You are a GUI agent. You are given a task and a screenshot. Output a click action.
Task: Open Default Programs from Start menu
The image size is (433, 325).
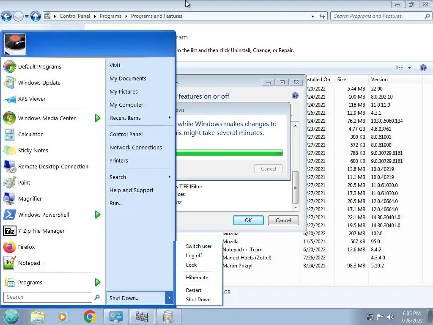pos(39,66)
